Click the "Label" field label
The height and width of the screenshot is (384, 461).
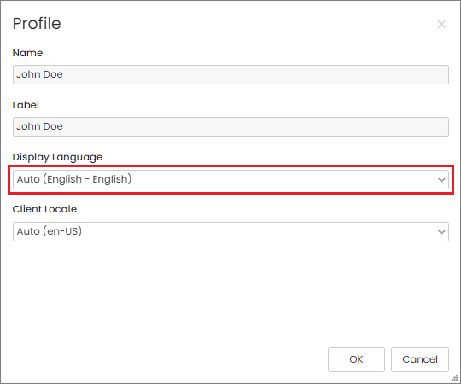click(x=26, y=105)
